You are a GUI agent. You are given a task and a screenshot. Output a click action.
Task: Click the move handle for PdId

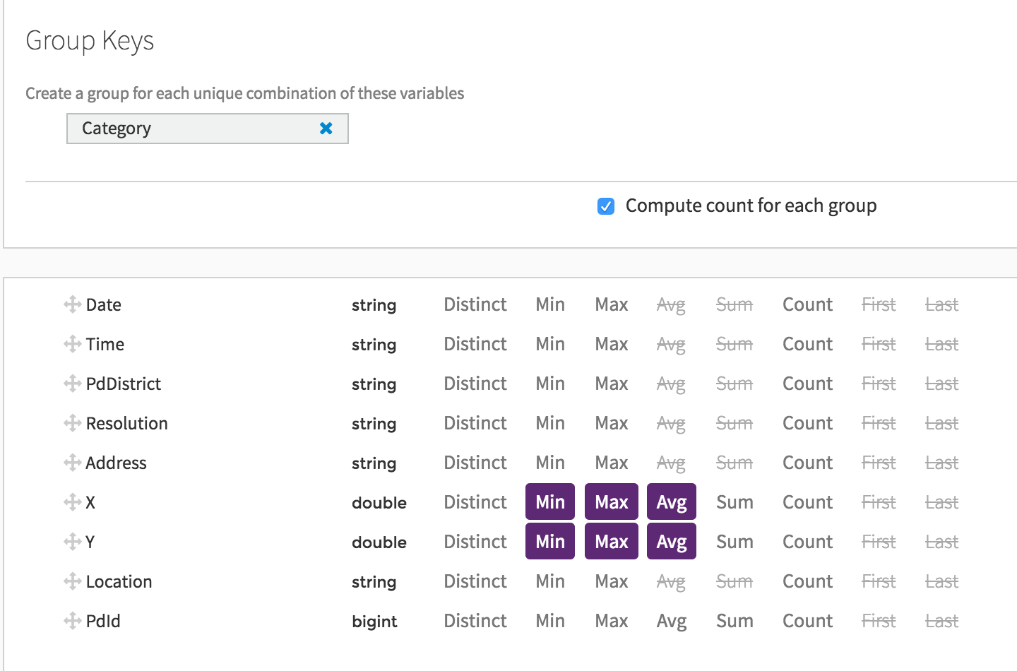72,621
